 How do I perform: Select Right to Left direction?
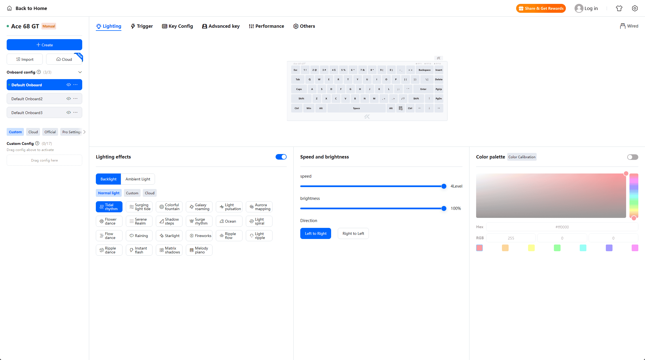click(353, 233)
